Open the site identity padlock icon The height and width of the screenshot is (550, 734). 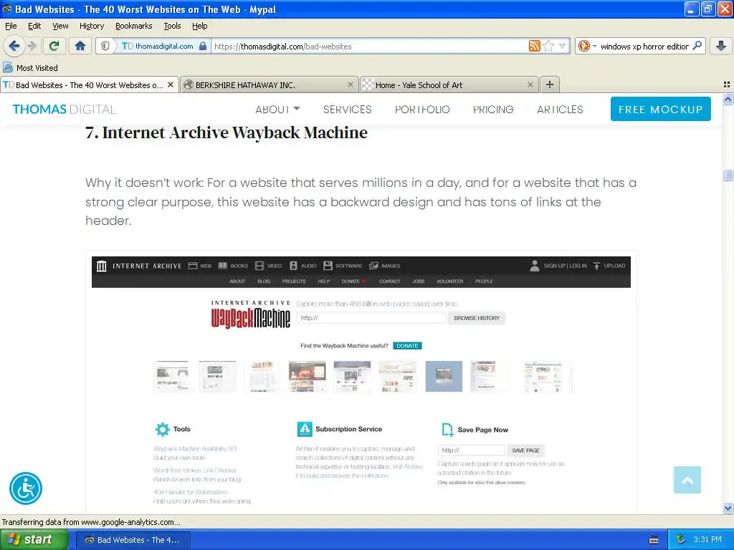[x=203, y=46]
